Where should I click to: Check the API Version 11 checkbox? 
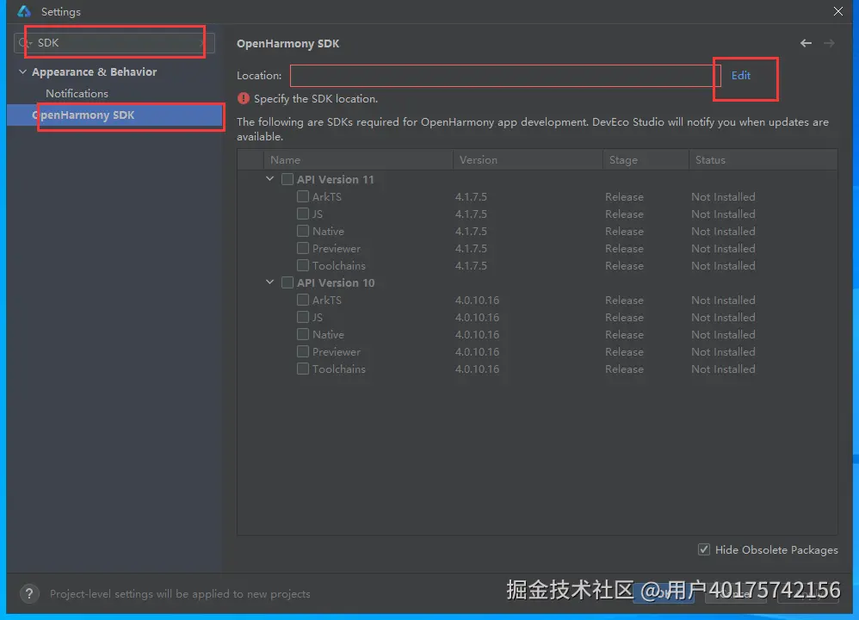pyautogui.click(x=287, y=179)
